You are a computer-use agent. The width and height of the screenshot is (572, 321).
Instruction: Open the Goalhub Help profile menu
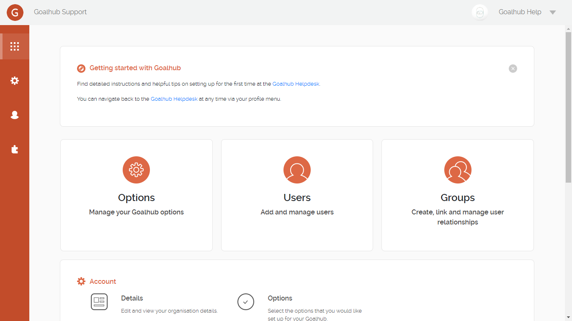[520, 12]
